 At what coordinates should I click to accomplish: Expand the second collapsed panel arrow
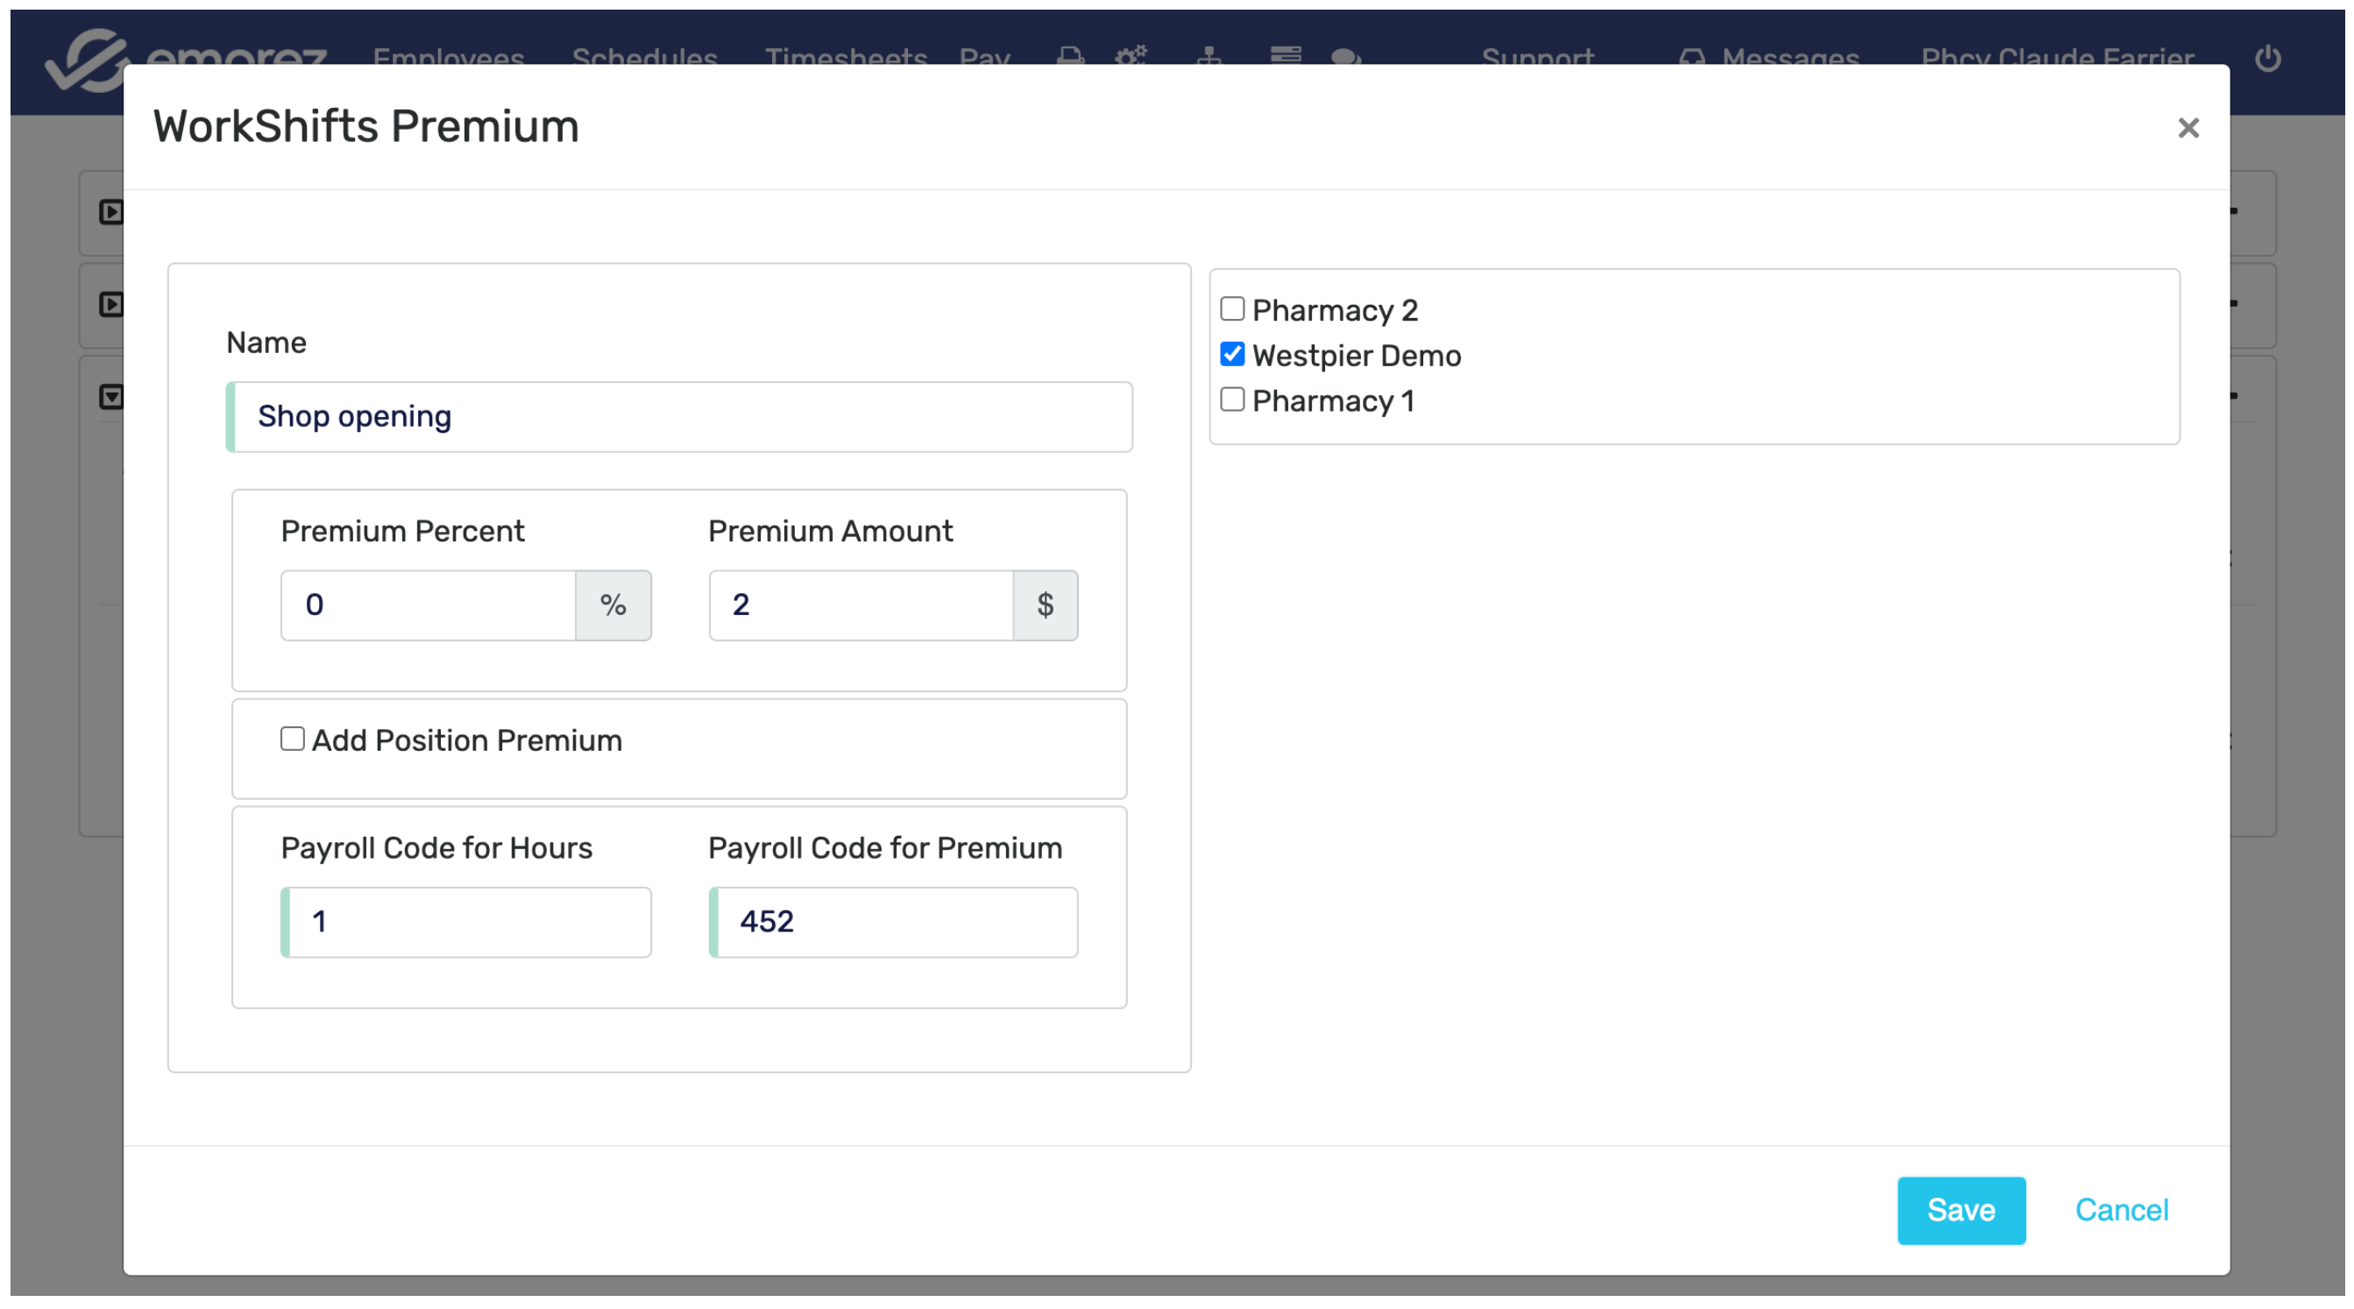pyautogui.click(x=110, y=304)
